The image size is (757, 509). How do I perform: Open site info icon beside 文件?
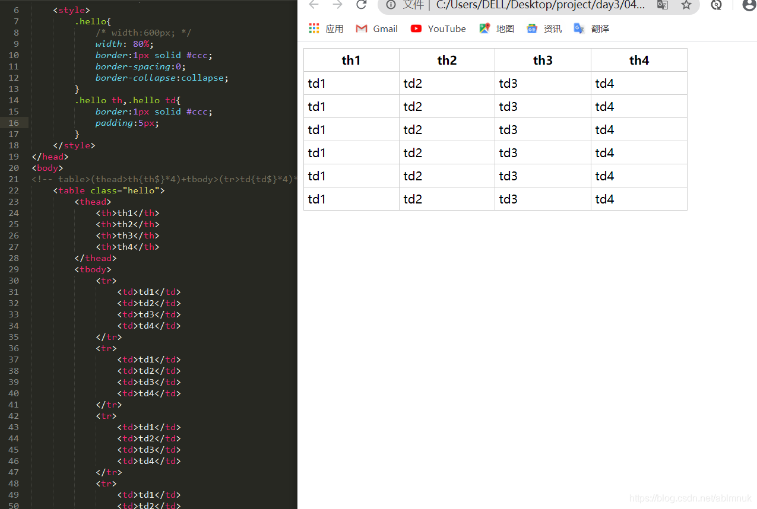tap(391, 5)
